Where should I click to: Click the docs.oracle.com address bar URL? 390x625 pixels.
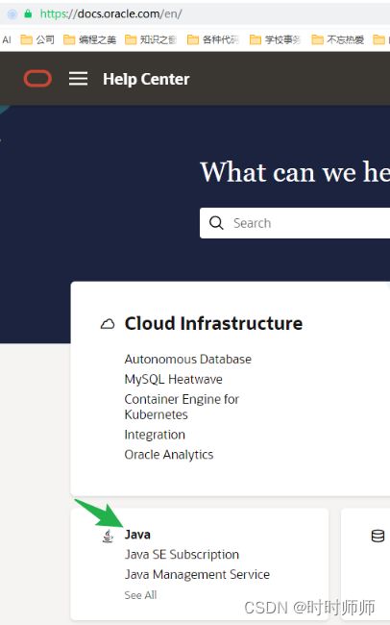110,14
